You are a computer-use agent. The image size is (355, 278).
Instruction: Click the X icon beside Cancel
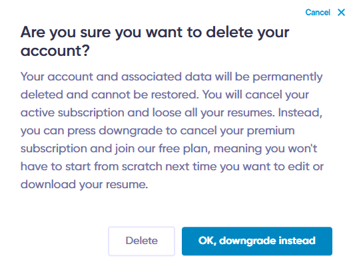(x=341, y=12)
